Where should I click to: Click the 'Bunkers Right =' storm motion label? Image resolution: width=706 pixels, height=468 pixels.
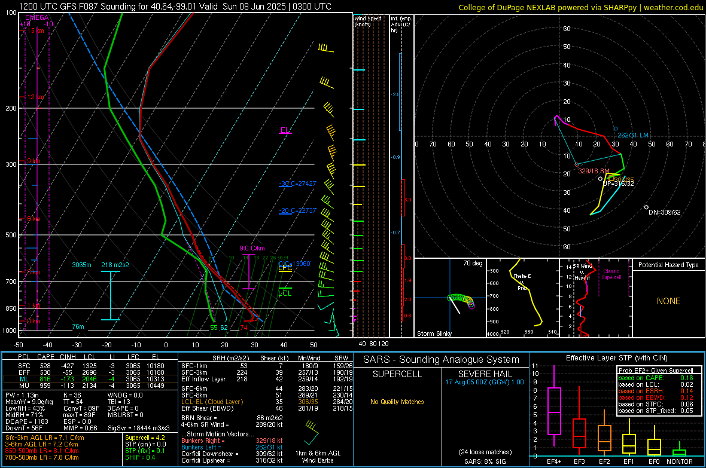pyautogui.click(x=203, y=441)
